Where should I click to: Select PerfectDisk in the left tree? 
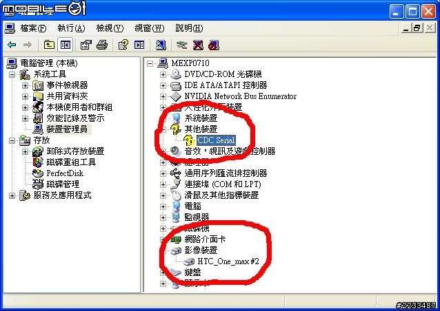(65, 173)
